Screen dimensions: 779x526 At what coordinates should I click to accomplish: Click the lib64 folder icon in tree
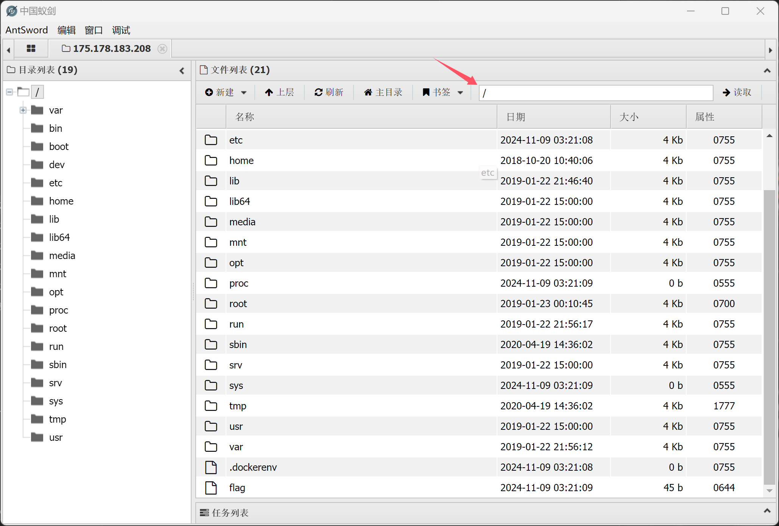click(37, 237)
